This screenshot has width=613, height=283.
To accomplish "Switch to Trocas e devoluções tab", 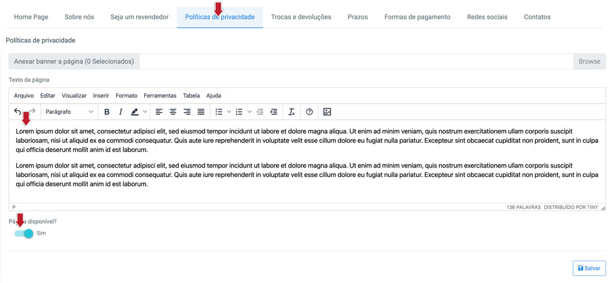I will (x=301, y=17).
